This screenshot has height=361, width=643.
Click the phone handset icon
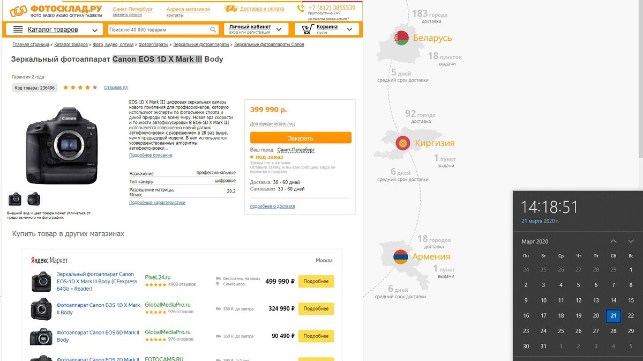(301, 9)
